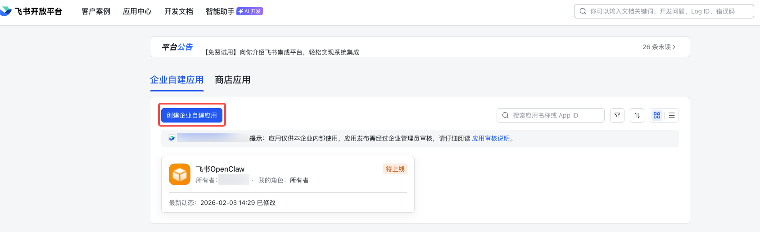Image resolution: width=760 pixels, height=232 pixels.
Task: Switch to list view
Action: coord(672,115)
